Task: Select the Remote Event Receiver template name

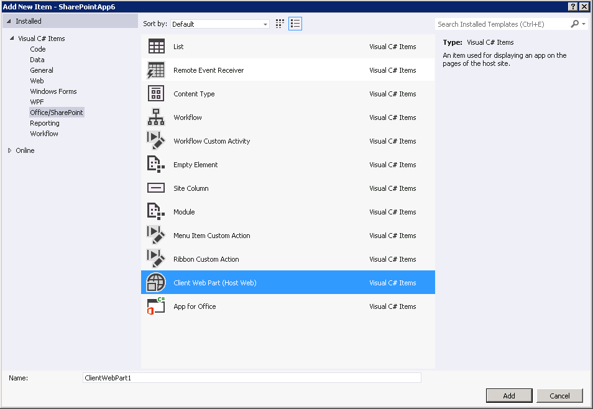Action: coord(208,70)
